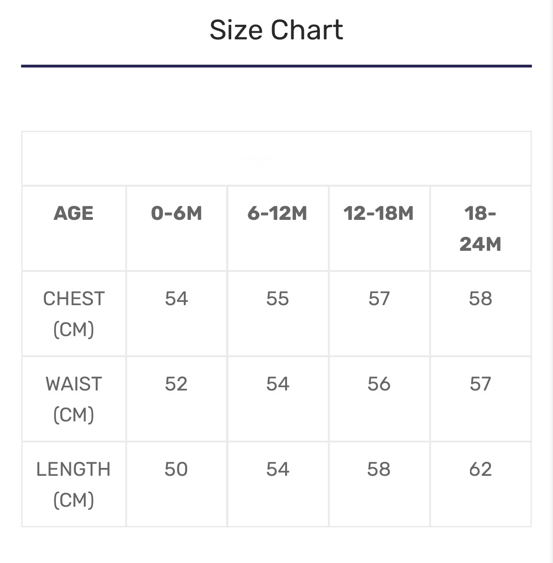Click the WAIST (CM) row label

74,399
